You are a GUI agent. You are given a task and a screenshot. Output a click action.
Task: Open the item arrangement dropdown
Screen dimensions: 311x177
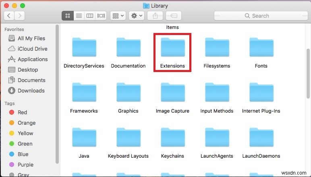click(118, 16)
